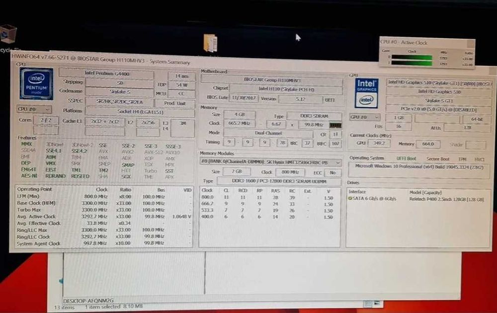Click the memory Size 4 GB field
Screen dimensions: 497x313
[240, 114]
